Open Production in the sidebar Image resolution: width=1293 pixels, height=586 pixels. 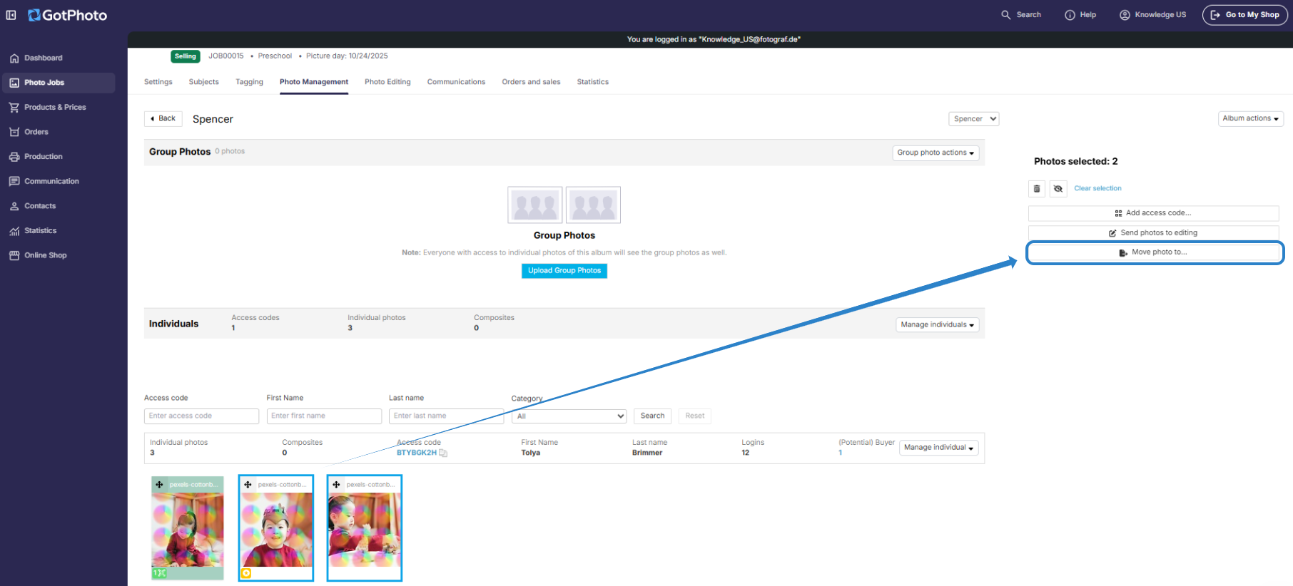tap(59, 157)
